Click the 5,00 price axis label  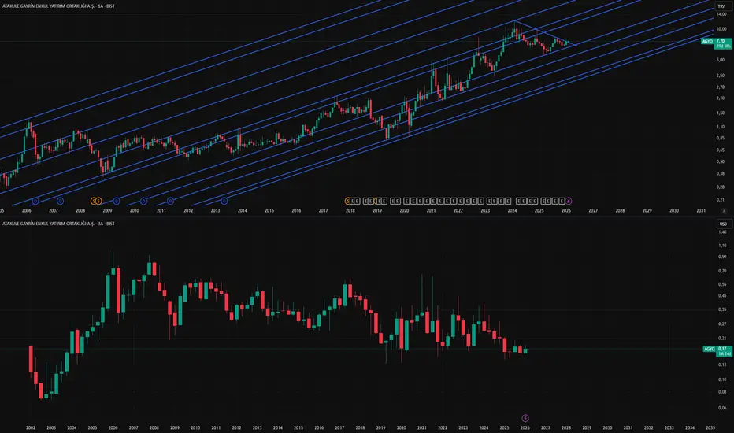click(x=721, y=60)
